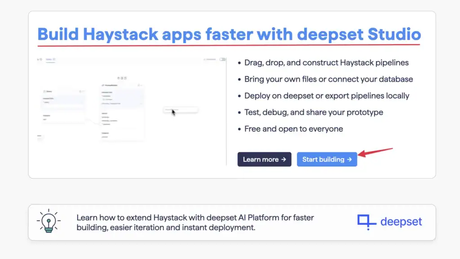The width and height of the screenshot is (460, 259).
Task: Open the deepset Studio preview thumbnail
Action: (132, 111)
